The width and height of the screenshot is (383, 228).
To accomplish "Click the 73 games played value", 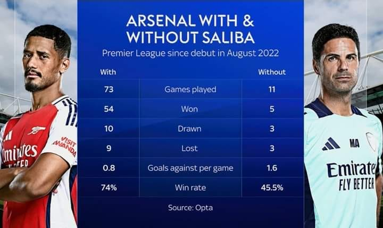I will pyautogui.click(x=108, y=89).
